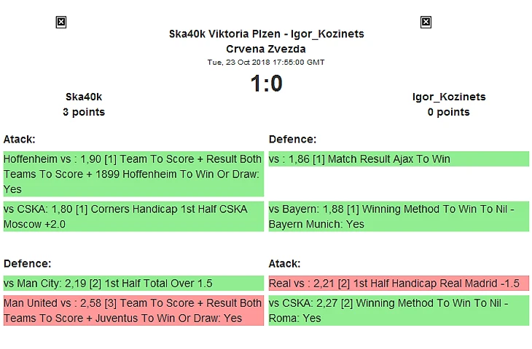Viewport: 532px width, 349px height.
Task: Click the lower-right Atack heading
Action: [285, 264]
